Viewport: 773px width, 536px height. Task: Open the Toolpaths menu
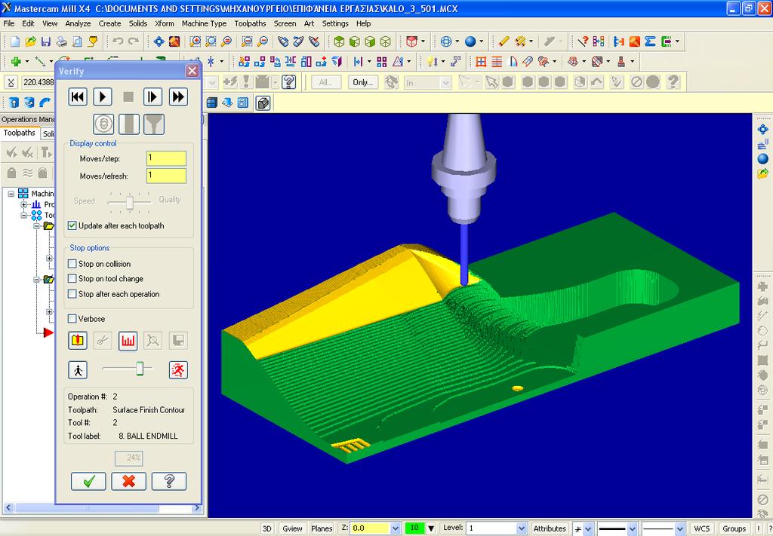pos(250,23)
